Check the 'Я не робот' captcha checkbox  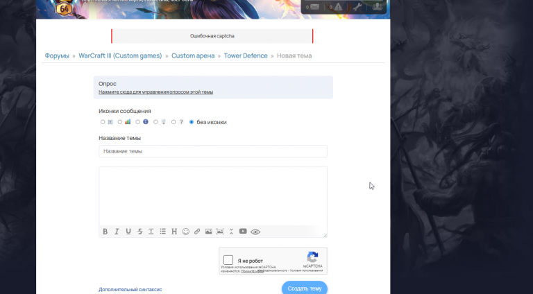(228, 260)
